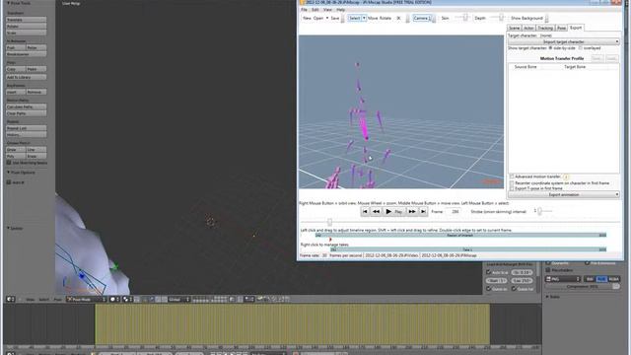Click Translate button in Blender Pose Tools
The width and height of the screenshot is (631, 355).
pyautogui.click(x=27, y=20)
